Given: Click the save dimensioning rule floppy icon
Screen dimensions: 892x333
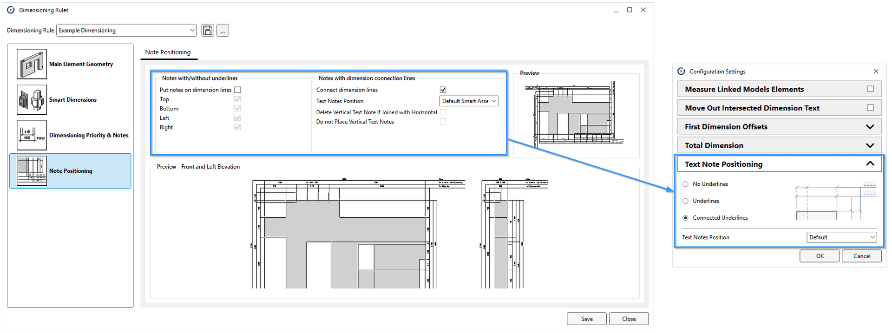Looking at the screenshot, I should pyautogui.click(x=208, y=31).
